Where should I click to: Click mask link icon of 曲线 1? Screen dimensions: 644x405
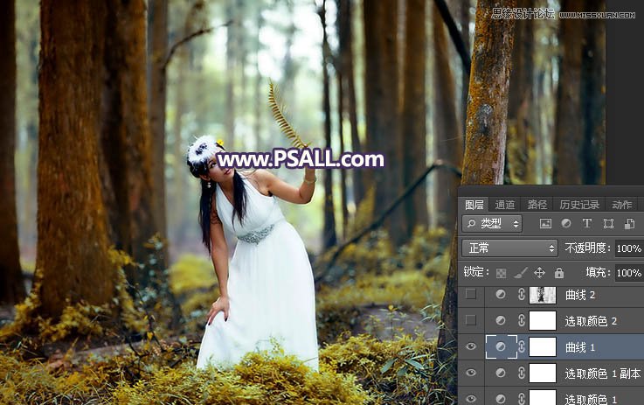[521, 347]
